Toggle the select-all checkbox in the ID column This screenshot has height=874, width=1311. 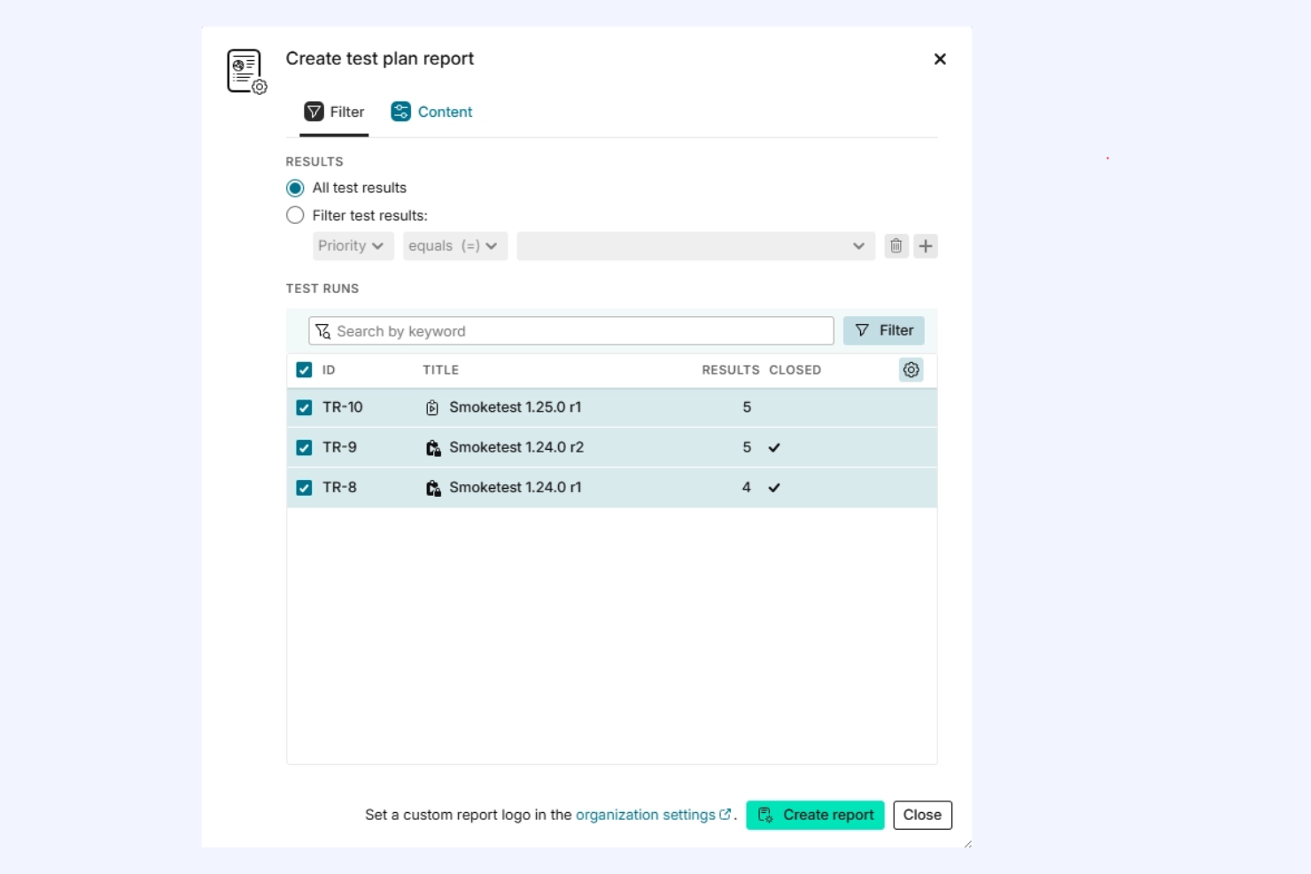tap(304, 369)
